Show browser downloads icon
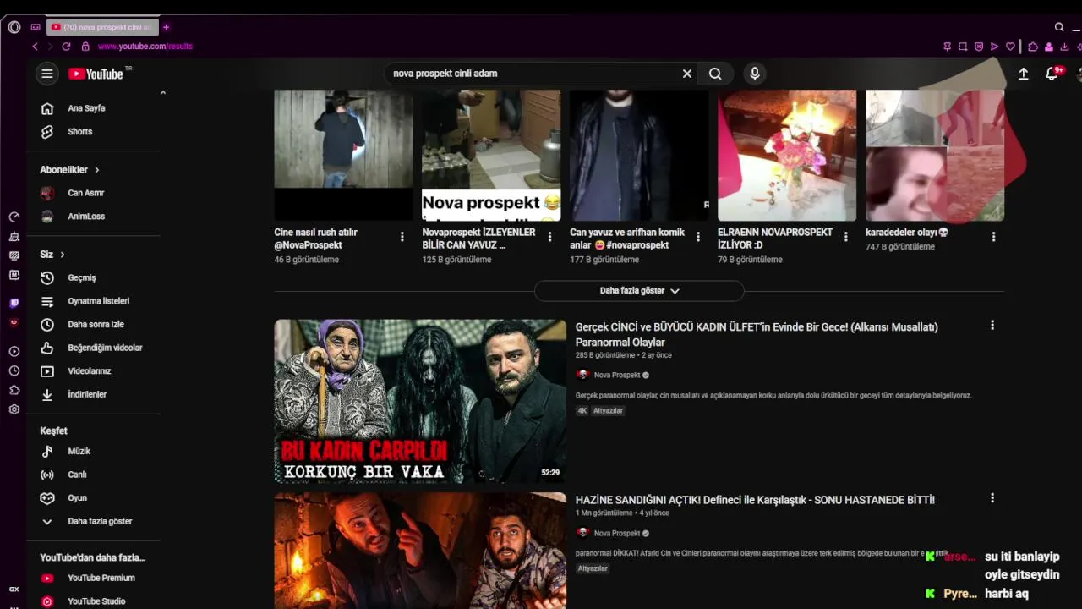 [x=1065, y=47]
